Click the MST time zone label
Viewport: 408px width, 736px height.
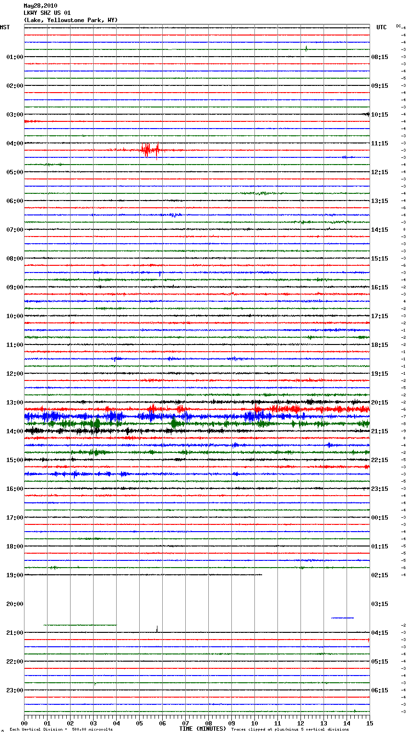pyautogui.click(x=5, y=27)
